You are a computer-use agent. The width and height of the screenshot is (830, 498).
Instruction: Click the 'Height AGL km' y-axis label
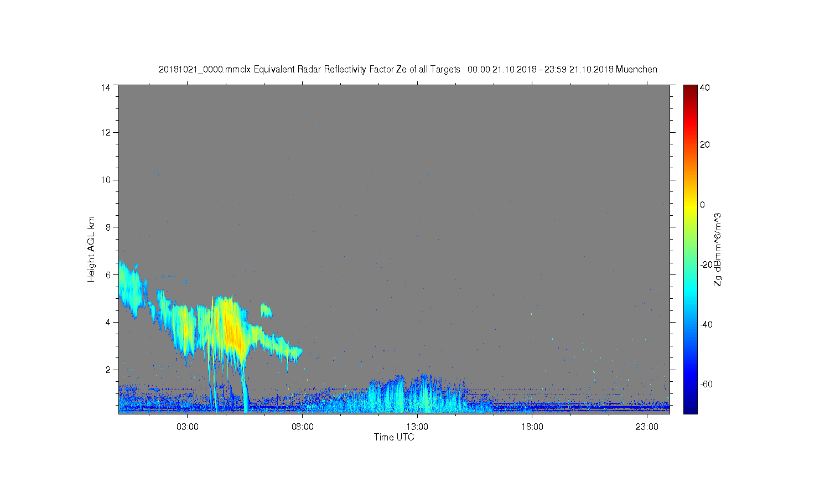91,249
